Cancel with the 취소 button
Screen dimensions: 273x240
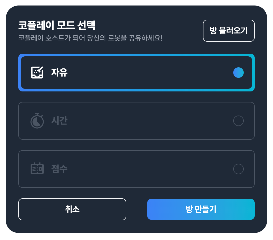pos(72,209)
